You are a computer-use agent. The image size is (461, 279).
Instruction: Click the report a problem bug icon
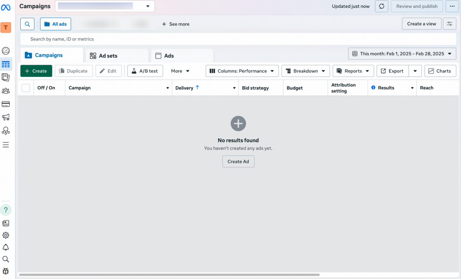coord(6,271)
